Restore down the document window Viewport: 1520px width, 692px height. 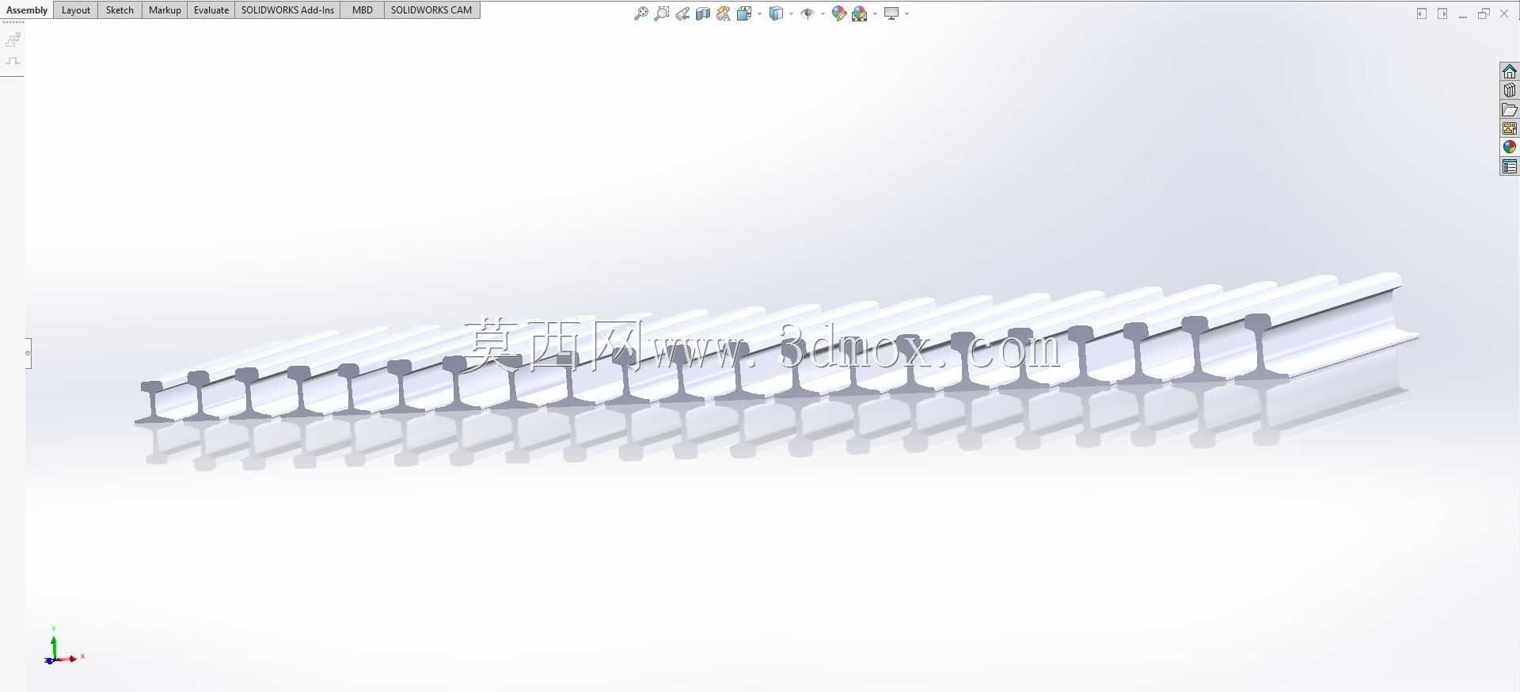[x=1484, y=13]
